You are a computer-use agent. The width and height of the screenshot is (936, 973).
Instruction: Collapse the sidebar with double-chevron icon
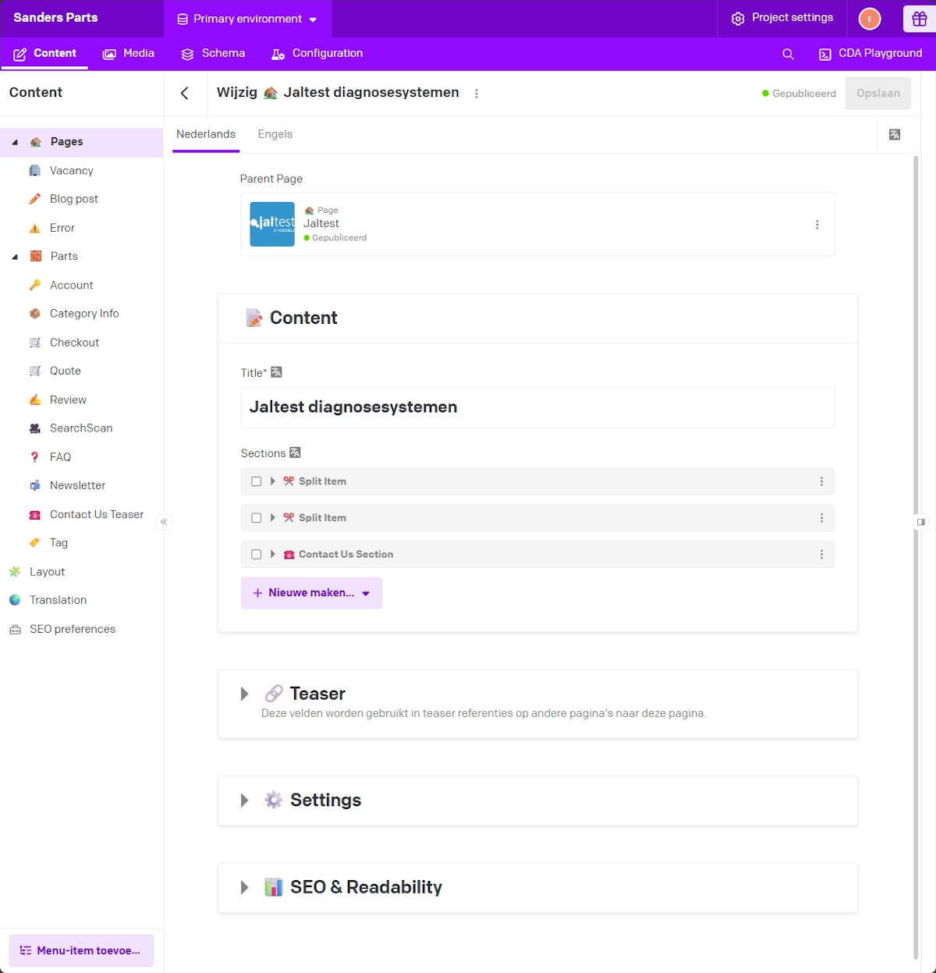pyautogui.click(x=164, y=522)
